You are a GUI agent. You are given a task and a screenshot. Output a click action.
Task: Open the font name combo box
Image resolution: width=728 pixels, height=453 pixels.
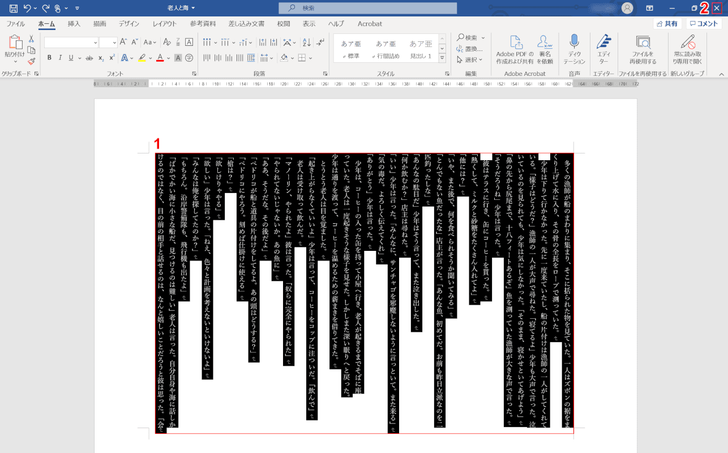[x=71, y=42]
